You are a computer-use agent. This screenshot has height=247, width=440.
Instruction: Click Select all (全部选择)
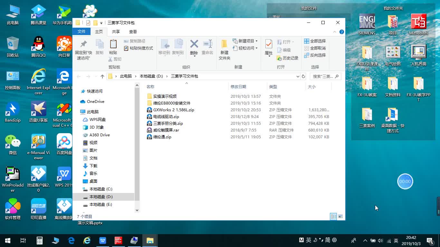point(315,41)
